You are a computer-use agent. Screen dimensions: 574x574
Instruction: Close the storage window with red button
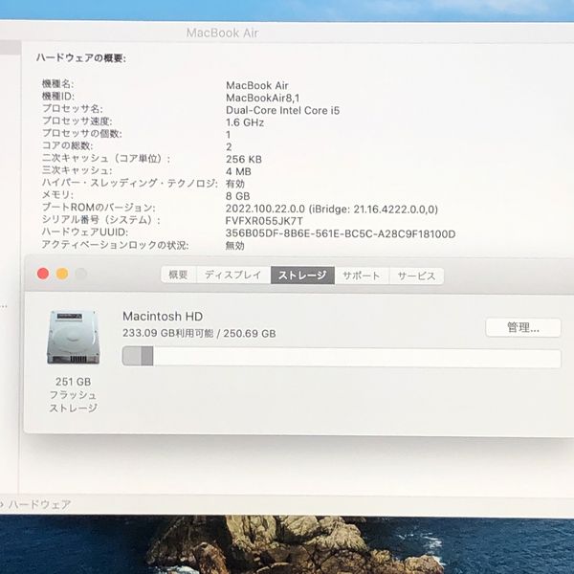tap(43, 274)
